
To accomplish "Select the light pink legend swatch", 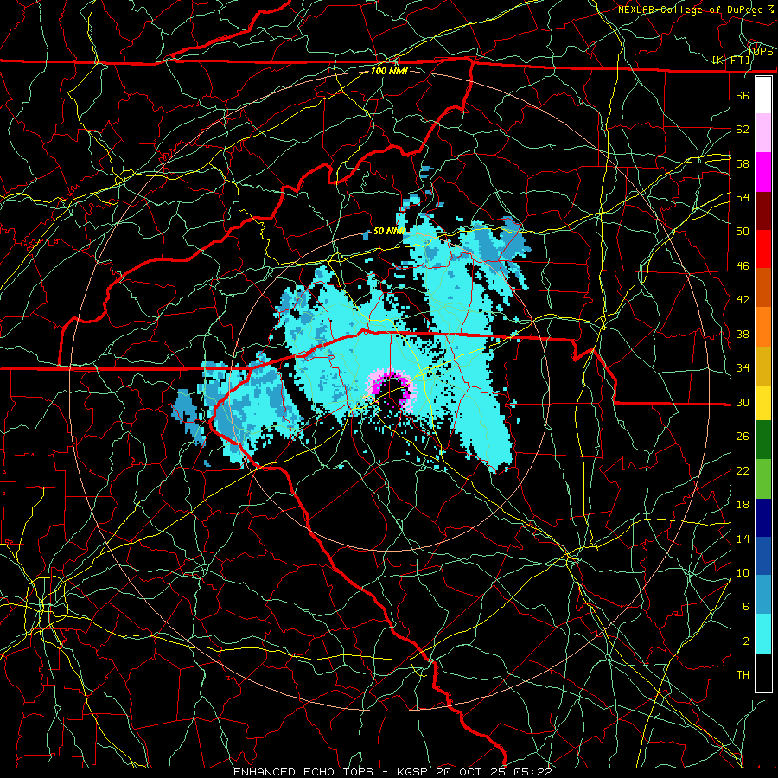I will pyautogui.click(x=763, y=132).
